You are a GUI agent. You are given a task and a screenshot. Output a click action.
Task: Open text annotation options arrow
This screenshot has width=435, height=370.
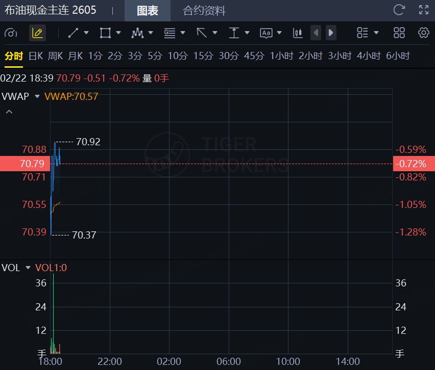(x=279, y=33)
